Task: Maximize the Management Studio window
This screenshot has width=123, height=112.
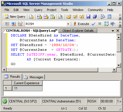Action: tap(114, 4)
